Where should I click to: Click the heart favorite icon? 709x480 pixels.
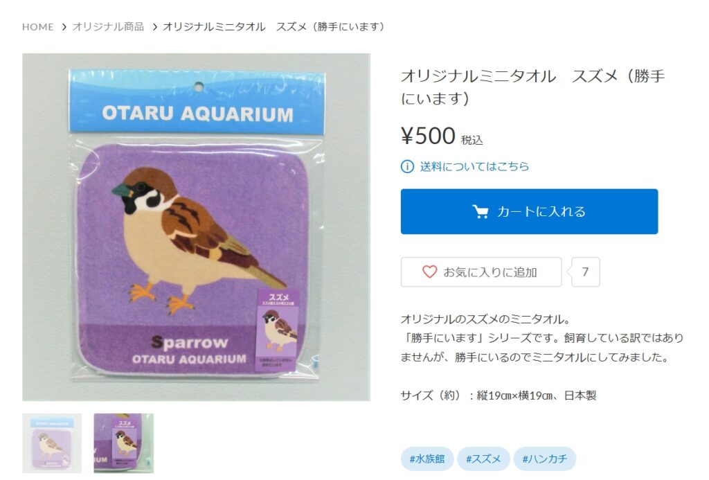429,272
